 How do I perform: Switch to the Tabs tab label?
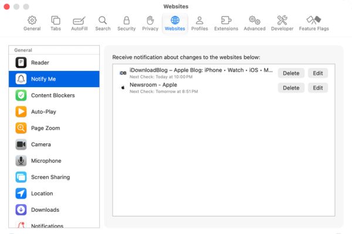(56, 29)
